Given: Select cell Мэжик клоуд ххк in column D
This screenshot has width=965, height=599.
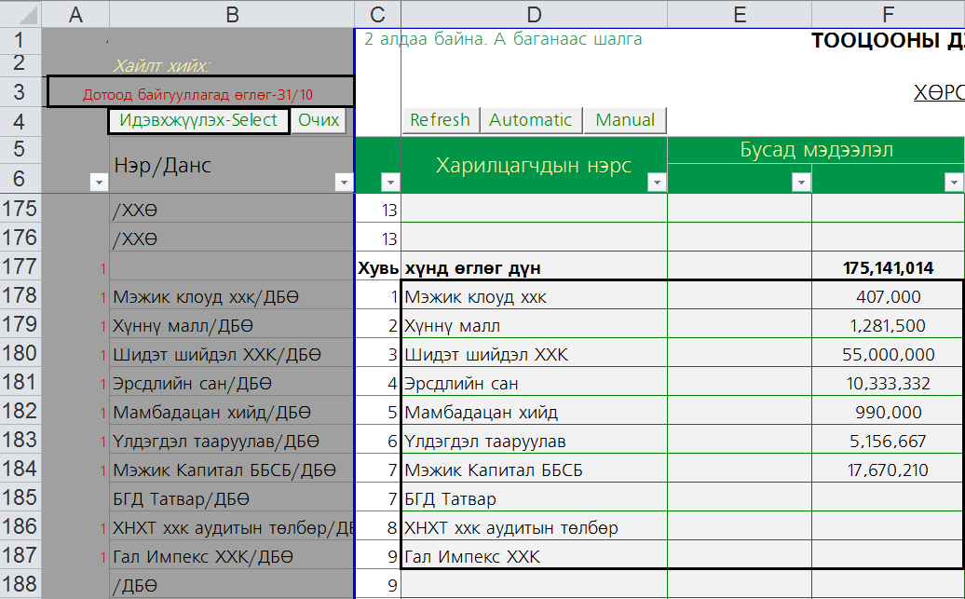Looking at the screenshot, I should coord(535,297).
